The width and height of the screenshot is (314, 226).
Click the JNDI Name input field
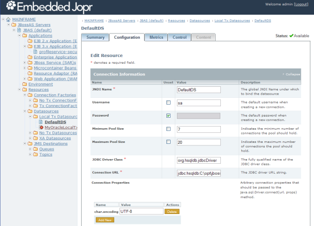pyautogui.click(x=199, y=90)
